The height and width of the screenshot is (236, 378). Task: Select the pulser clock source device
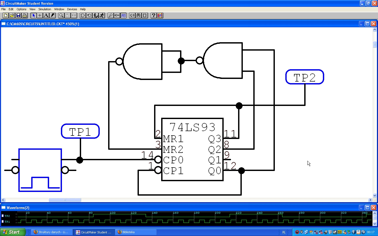(x=40, y=170)
